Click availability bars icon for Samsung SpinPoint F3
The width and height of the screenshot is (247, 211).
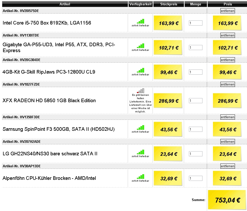tap(141, 127)
